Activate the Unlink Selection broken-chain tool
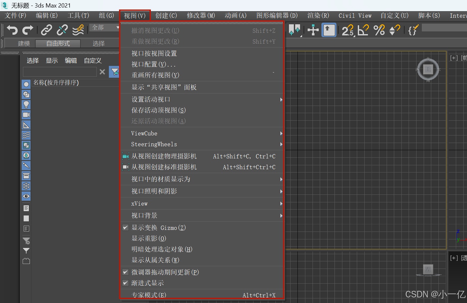Viewport: 467px width, 303px height. pos(62,30)
